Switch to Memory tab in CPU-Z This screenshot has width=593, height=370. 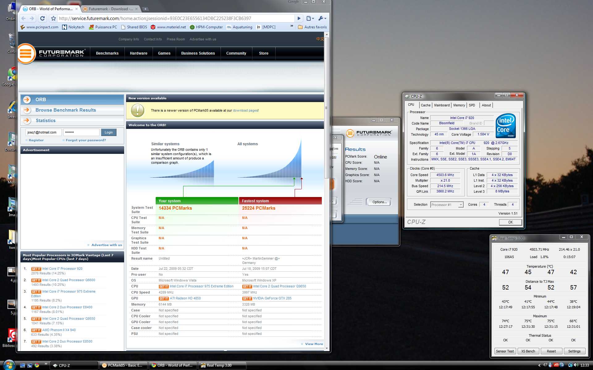(x=459, y=105)
